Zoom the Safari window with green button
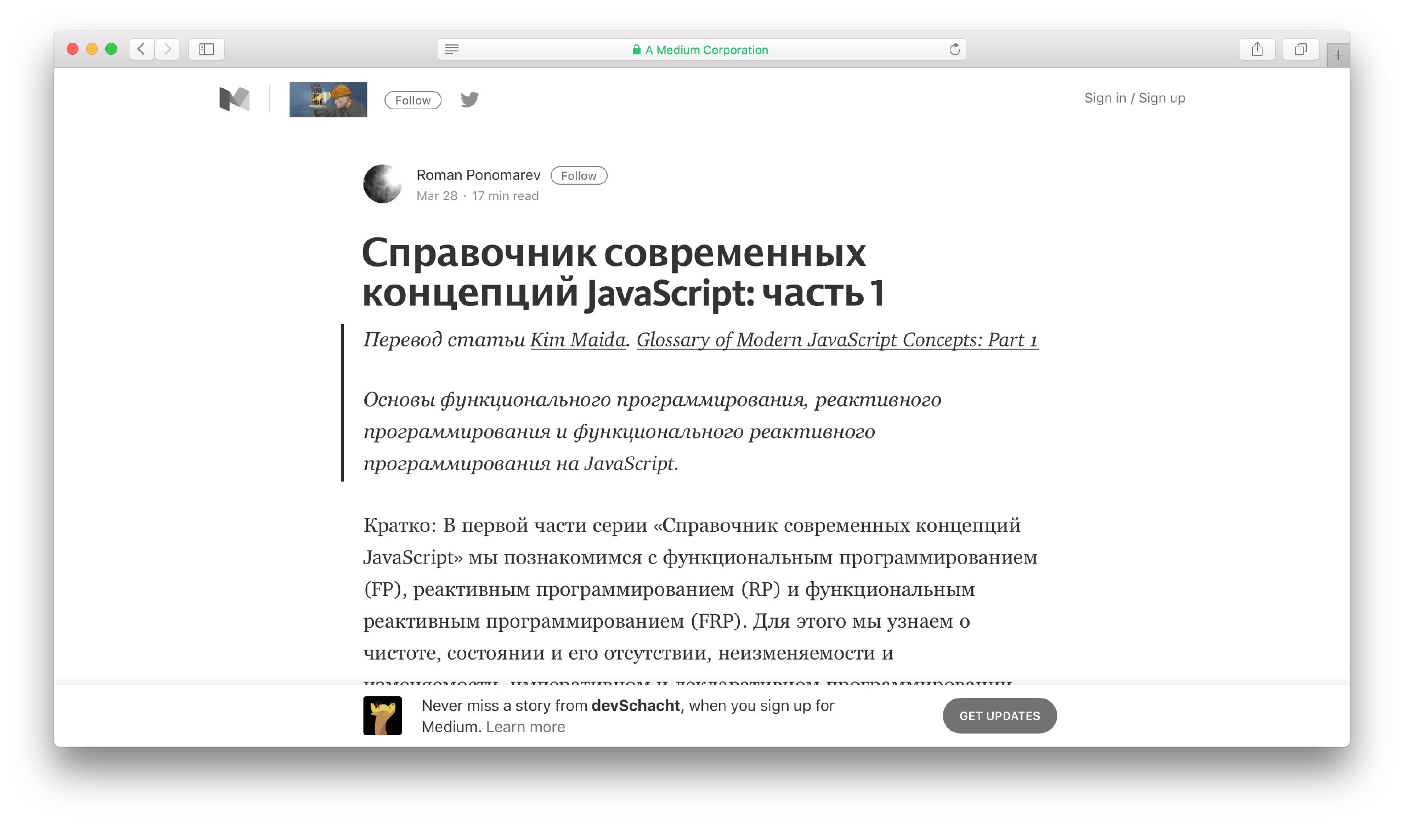The height and width of the screenshot is (824, 1404). pyautogui.click(x=111, y=49)
